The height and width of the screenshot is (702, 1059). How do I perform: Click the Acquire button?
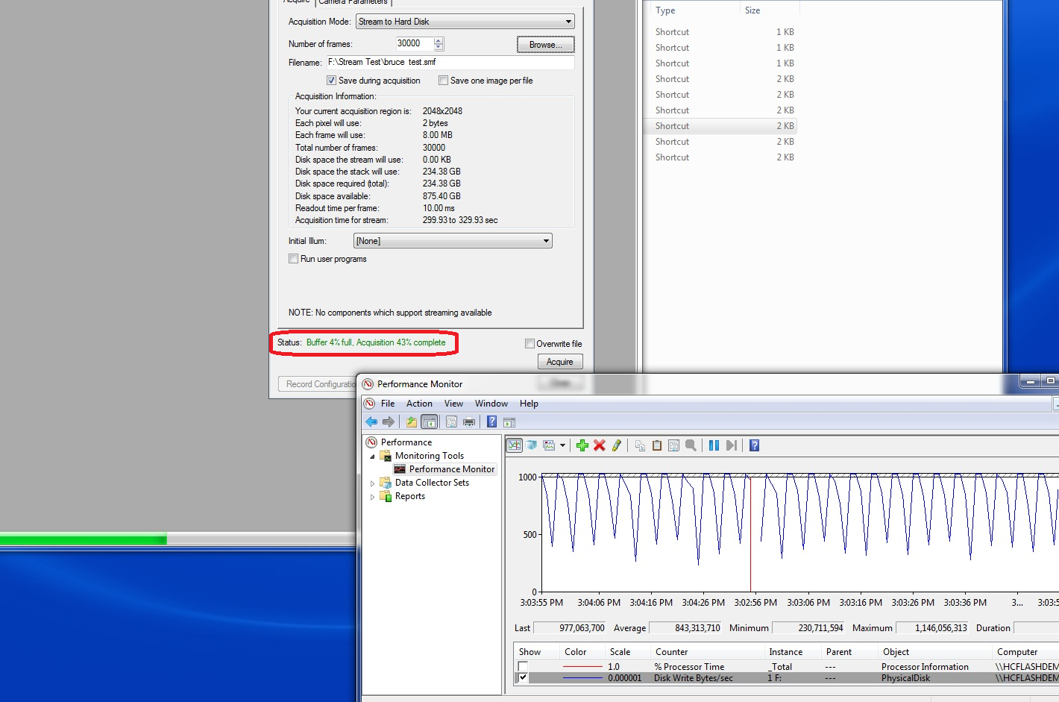(x=559, y=362)
